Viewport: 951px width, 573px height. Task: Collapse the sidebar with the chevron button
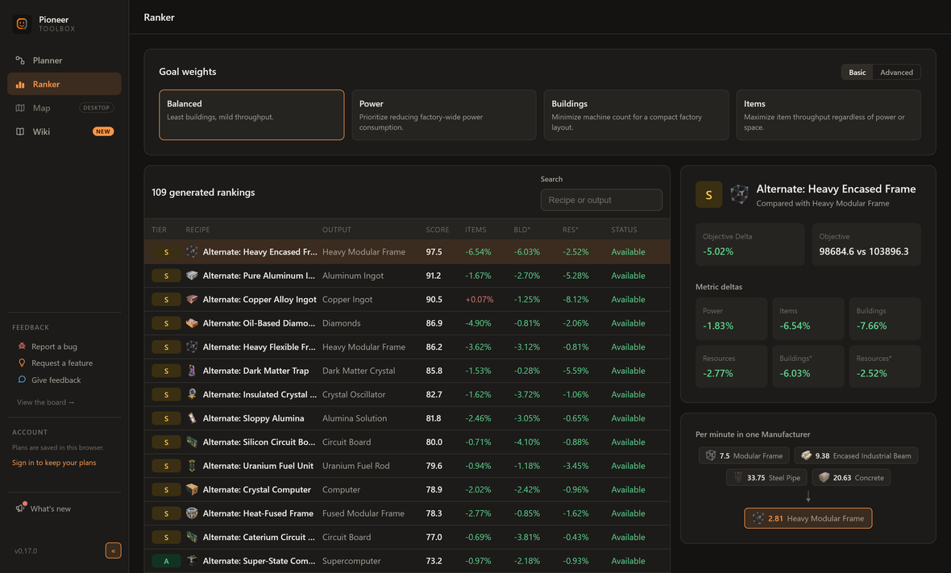pyautogui.click(x=113, y=550)
